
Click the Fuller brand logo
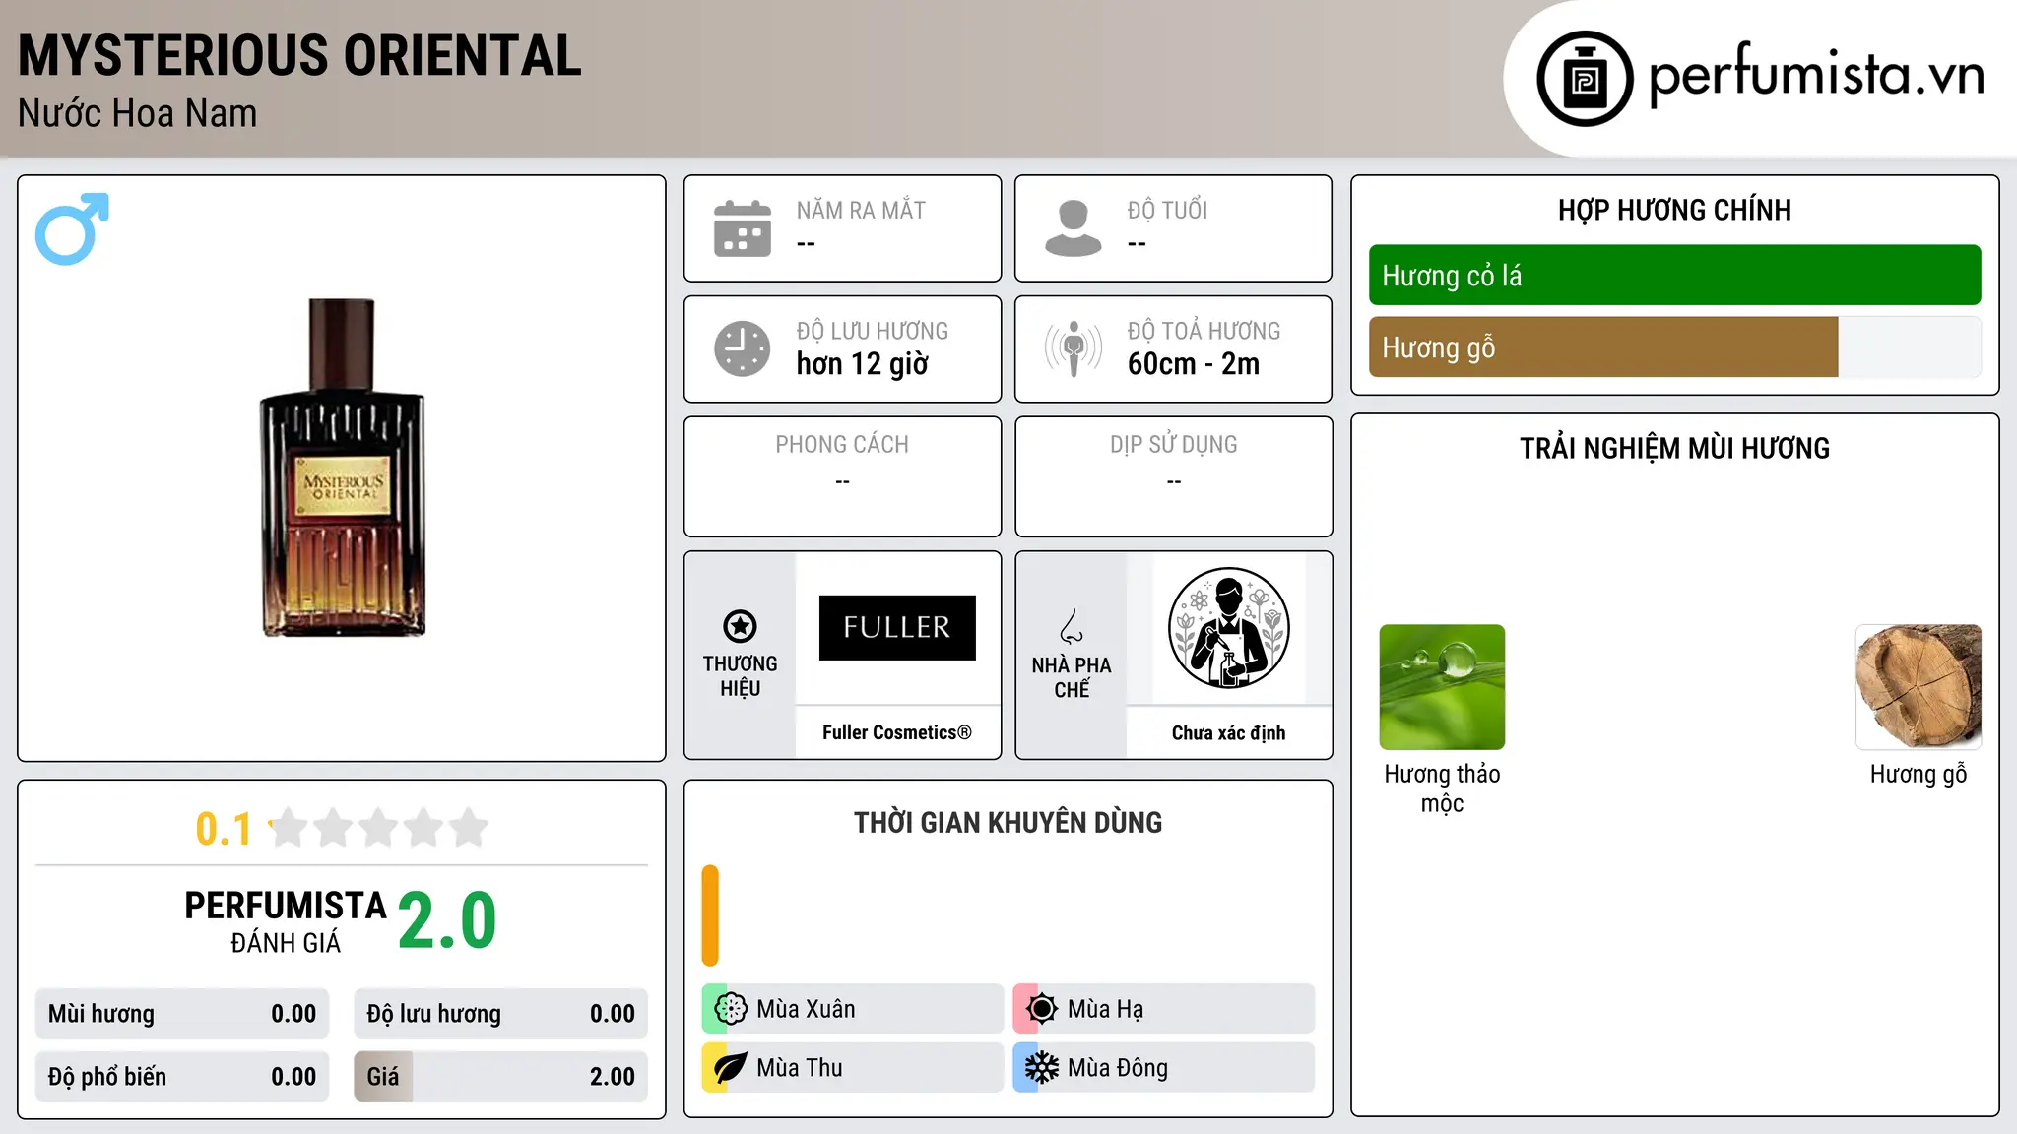[897, 627]
